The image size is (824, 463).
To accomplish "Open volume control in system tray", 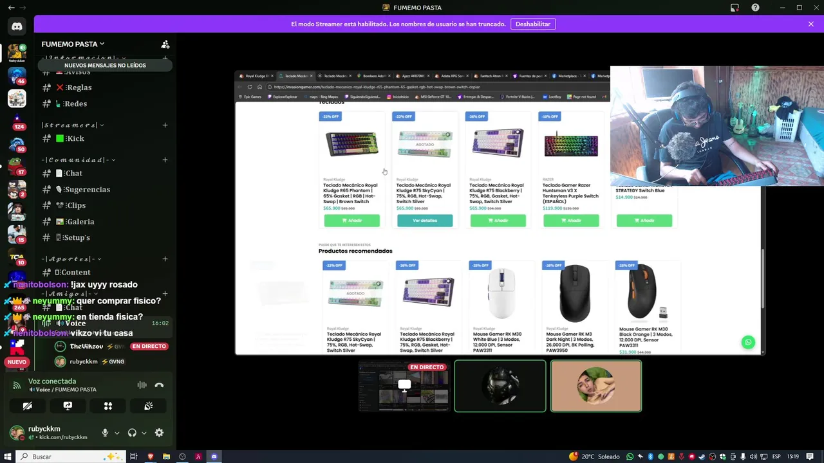I will click(754, 457).
